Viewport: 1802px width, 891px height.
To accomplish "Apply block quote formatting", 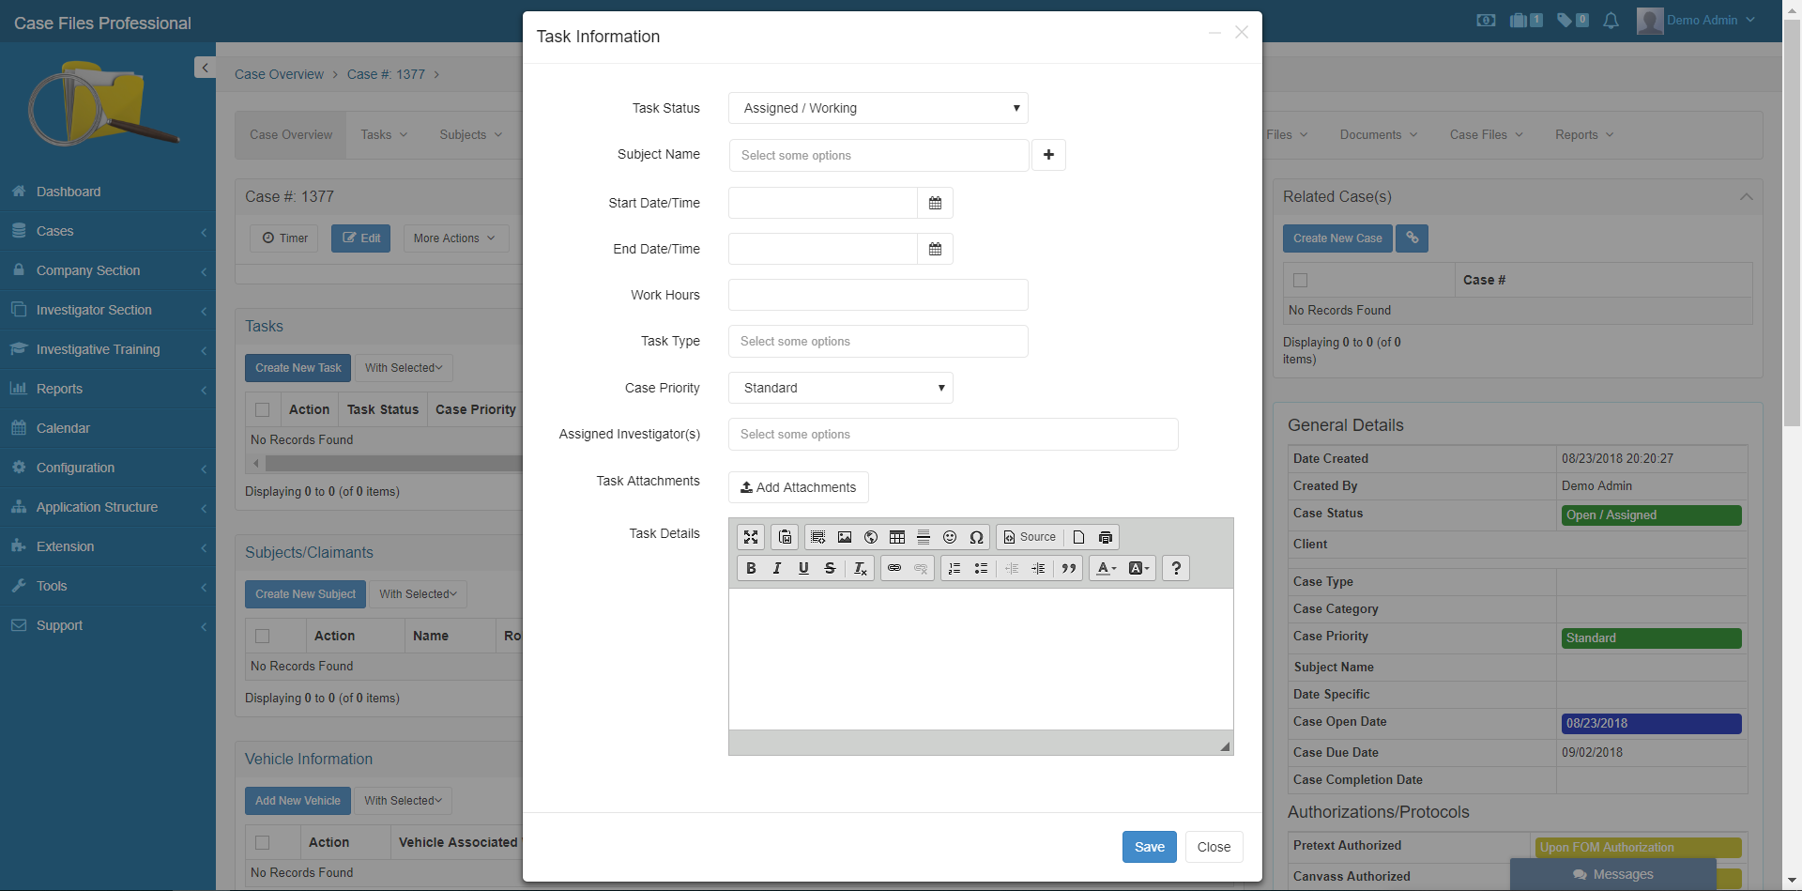I will [1068, 568].
